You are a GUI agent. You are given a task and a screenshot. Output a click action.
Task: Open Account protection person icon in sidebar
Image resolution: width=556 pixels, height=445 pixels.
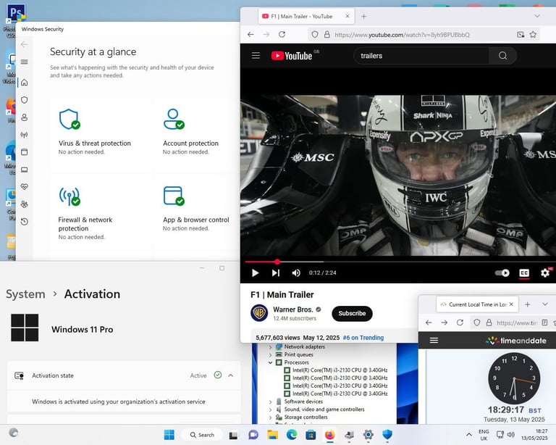point(25,117)
